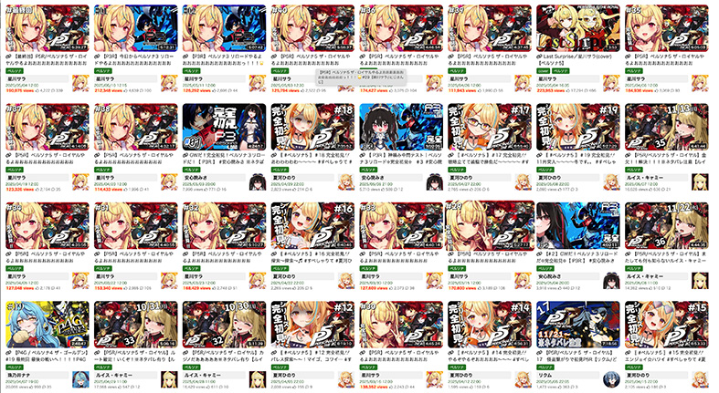Click the ルイス・キャミー avatar on the 10/31 card
Viewport: 719px width, 393px height.
point(169,379)
